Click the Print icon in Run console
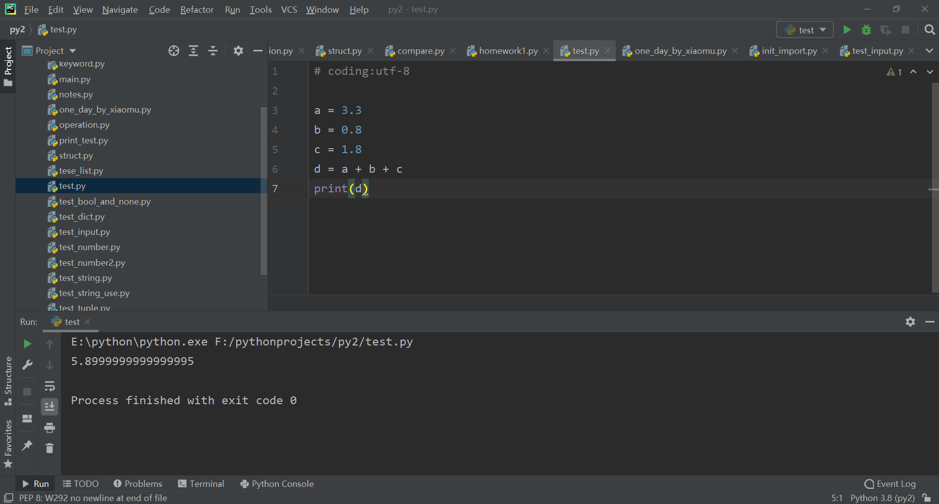 pyautogui.click(x=49, y=428)
